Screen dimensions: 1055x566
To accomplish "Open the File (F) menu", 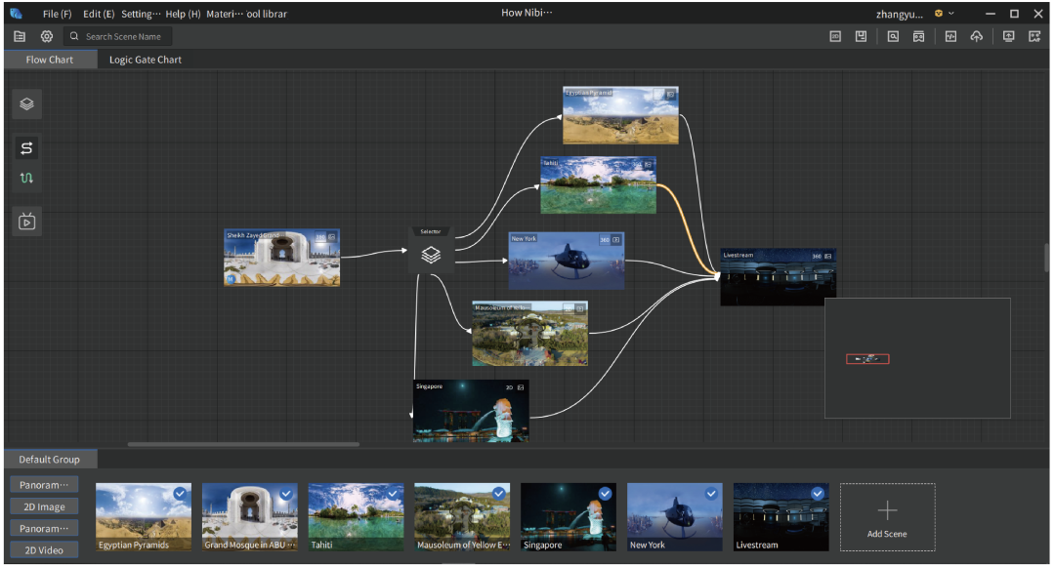I will click(x=58, y=14).
